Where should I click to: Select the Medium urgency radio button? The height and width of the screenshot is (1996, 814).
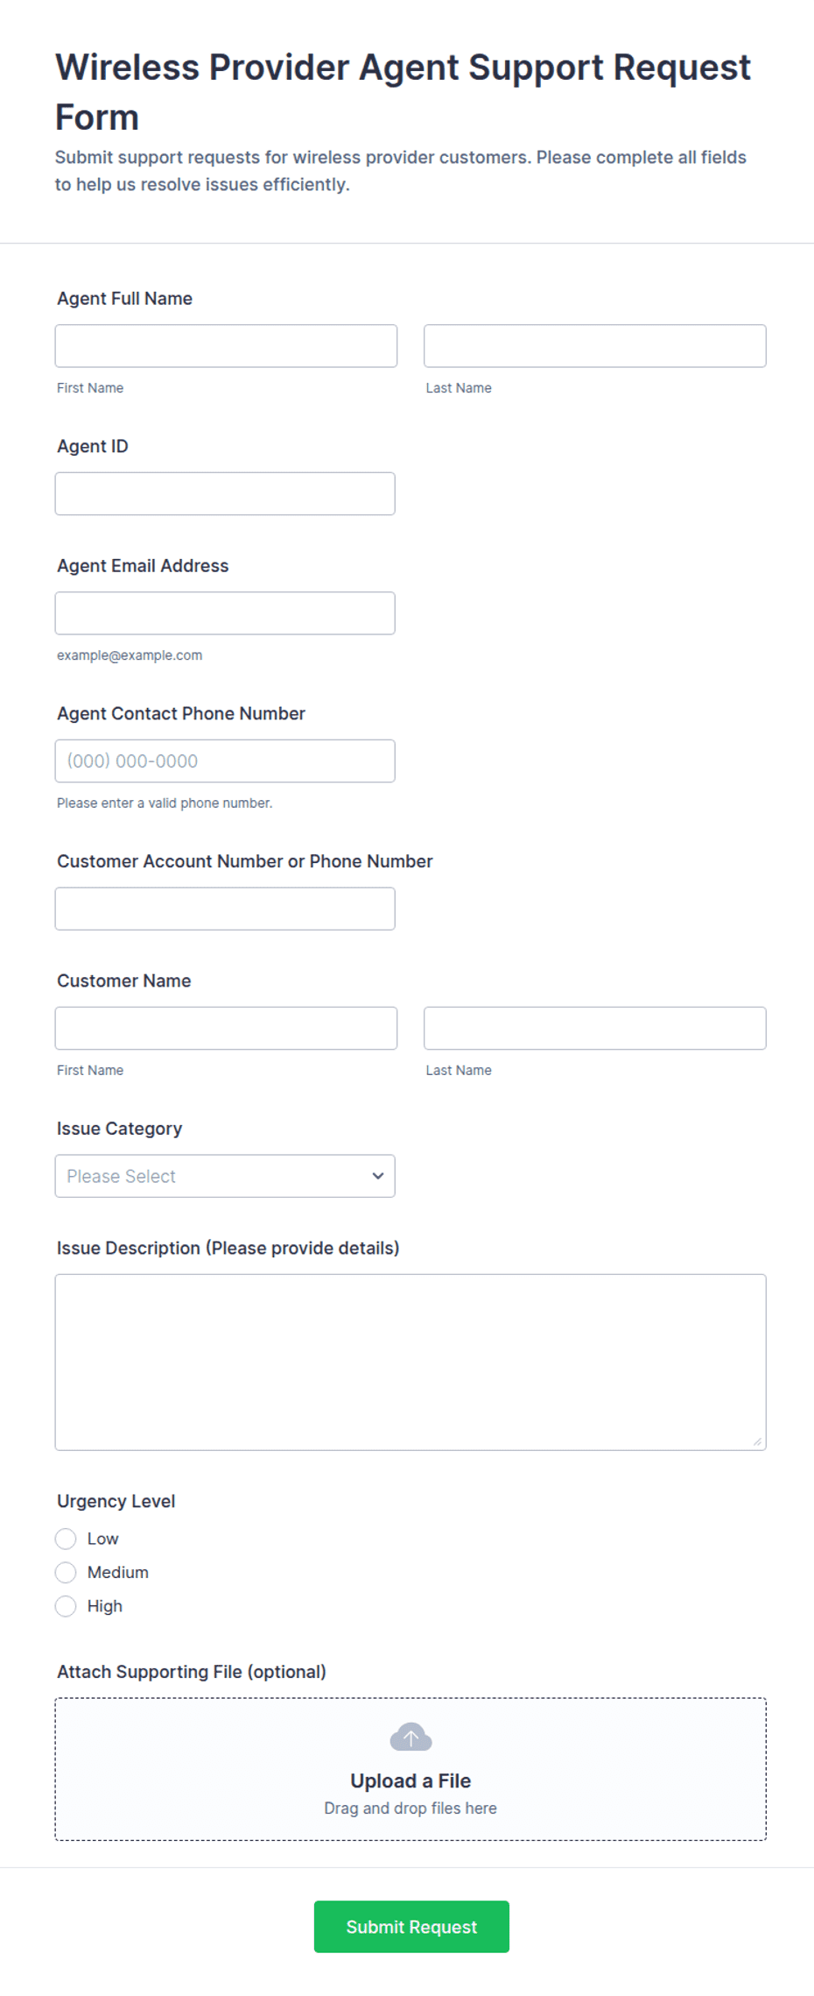pos(66,1572)
